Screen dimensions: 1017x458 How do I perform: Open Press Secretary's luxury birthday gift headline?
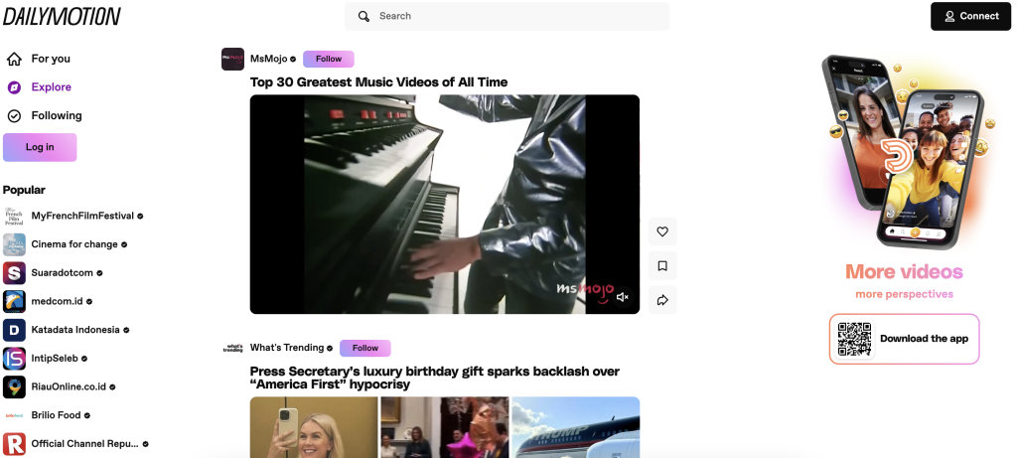pos(435,379)
